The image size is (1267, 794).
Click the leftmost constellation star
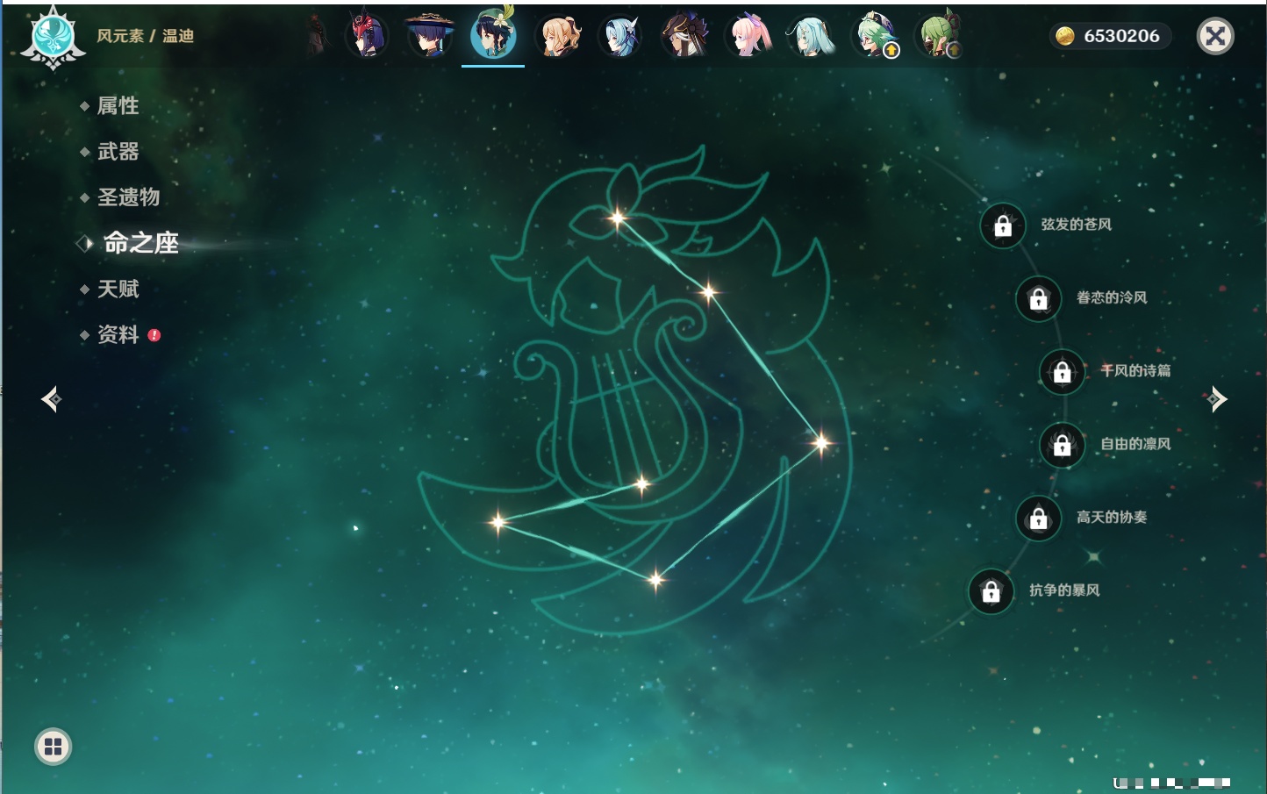497,522
